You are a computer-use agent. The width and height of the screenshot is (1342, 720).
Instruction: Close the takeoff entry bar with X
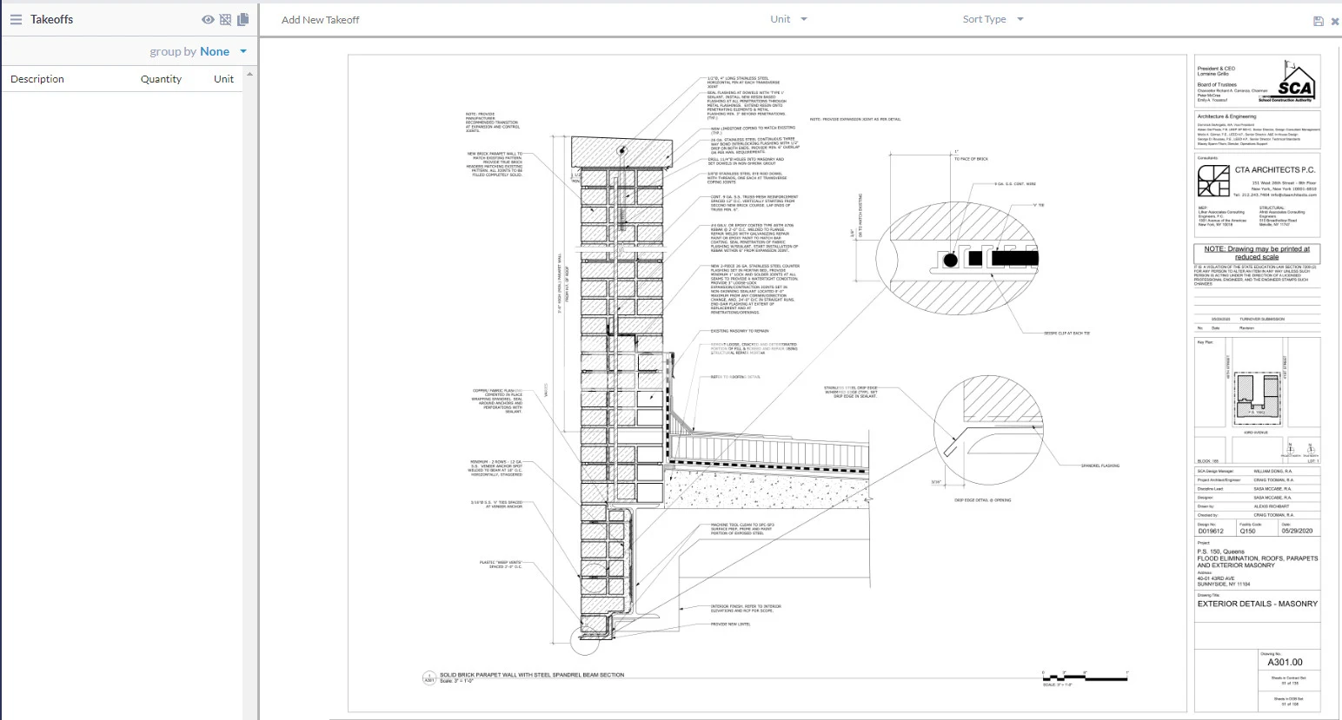(1335, 21)
